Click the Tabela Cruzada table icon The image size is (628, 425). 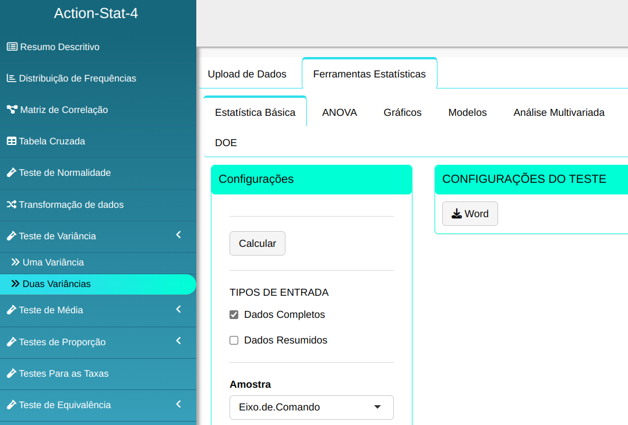[11, 141]
